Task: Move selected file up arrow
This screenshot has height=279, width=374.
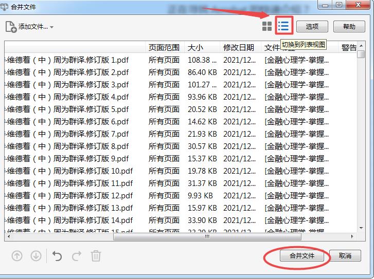Action: [x=17, y=255]
